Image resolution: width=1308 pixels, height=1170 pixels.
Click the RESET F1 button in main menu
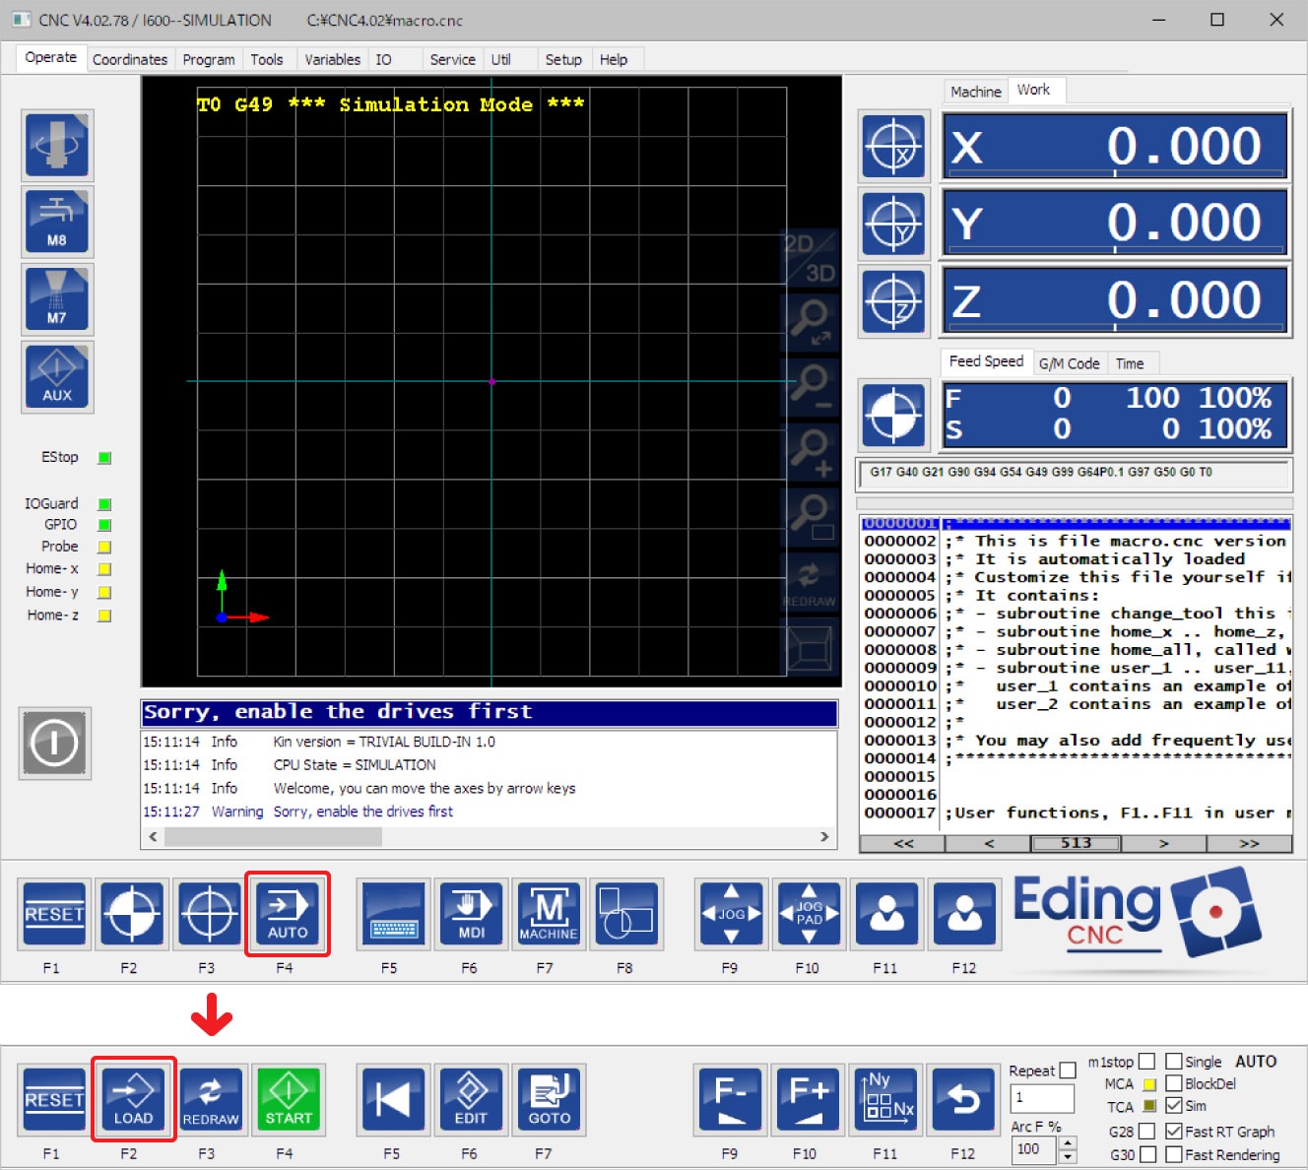pos(54,914)
